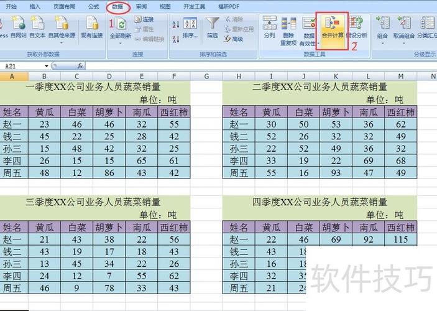This screenshot has width=437, height=311.
Task: Open the 审阅 tab
Action: (141, 6)
